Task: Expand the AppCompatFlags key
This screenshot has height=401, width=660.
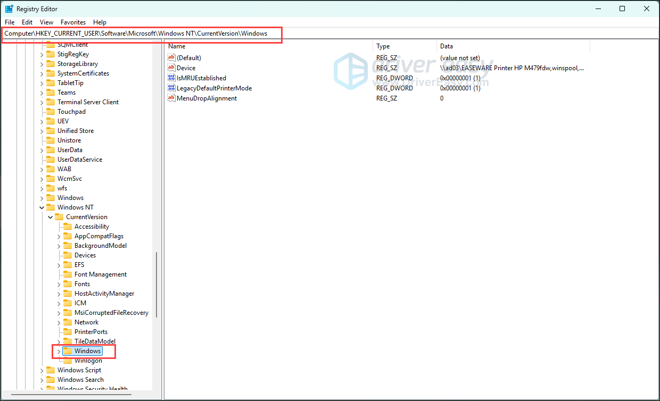Action: click(59, 236)
